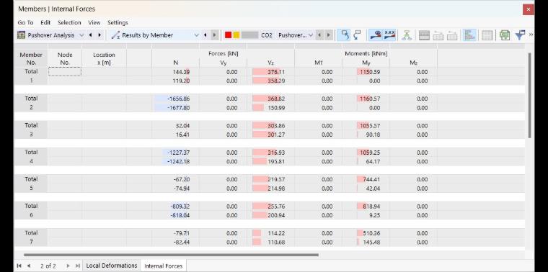Screen dimensions: 548x272
Task: Toggle result visibility eye icon
Action: tap(376, 35)
